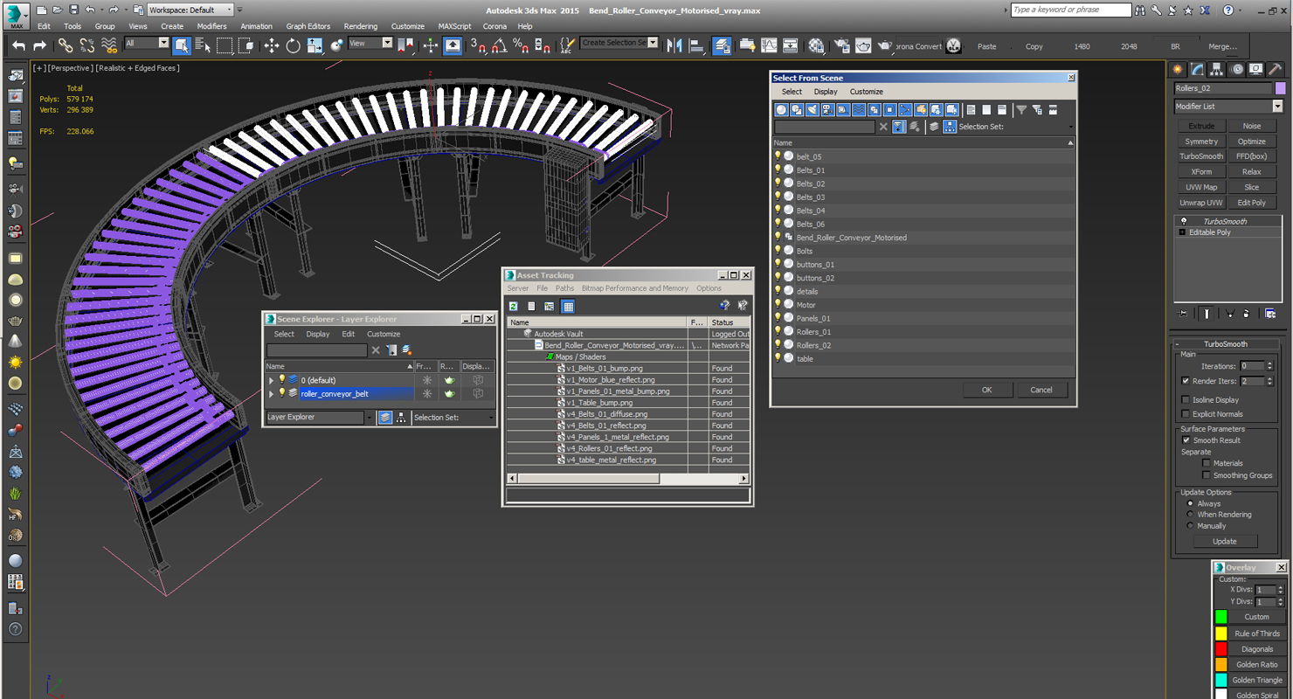Expand the roller_conveyor_belt layer

(x=271, y=394)
